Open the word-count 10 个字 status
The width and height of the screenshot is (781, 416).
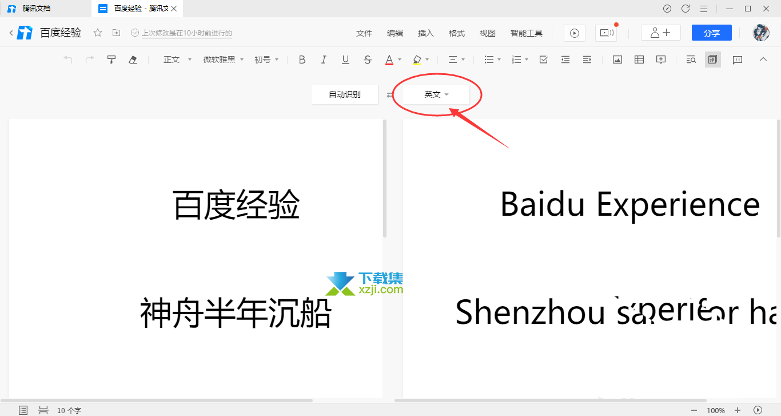69,410
